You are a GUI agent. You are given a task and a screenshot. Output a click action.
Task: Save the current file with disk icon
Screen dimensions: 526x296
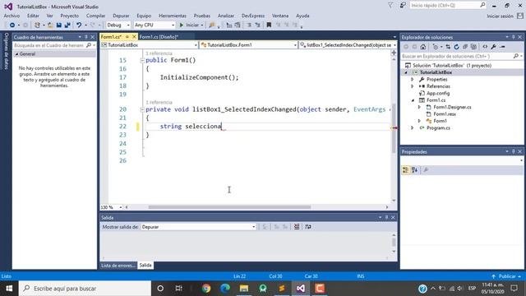point(59,25)
